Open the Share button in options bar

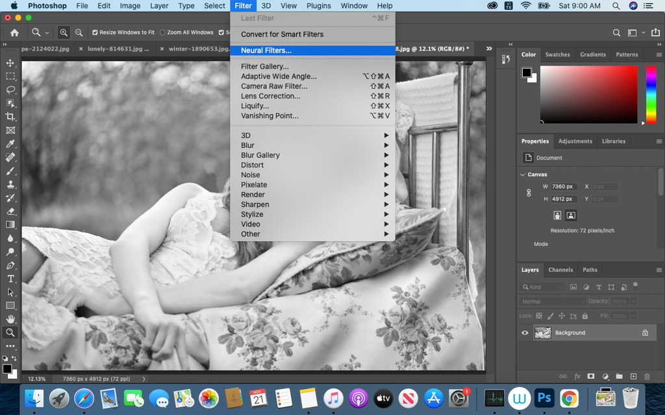pyautogui.click(x=655, y=32)
